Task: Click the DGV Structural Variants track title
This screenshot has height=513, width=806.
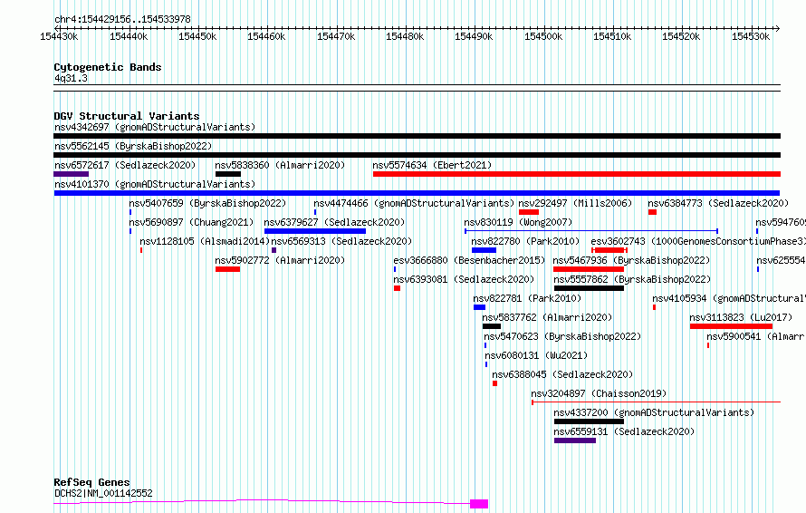Action: tap(127, 116)
